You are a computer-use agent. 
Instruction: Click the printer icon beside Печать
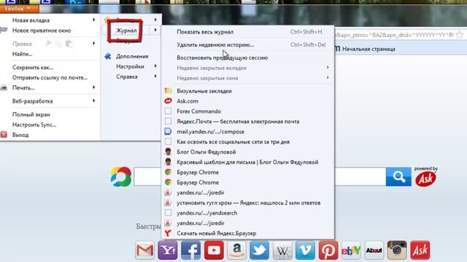click(4, 87)
